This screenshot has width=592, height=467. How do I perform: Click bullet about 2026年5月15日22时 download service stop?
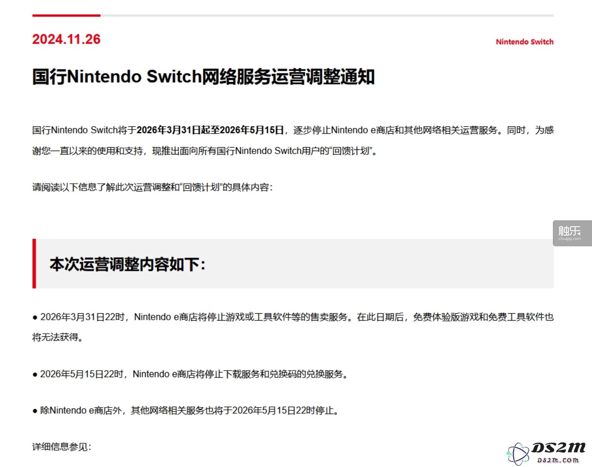(190, 374)
